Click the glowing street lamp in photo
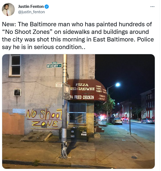The height and width of the screenshot is (171, 161). tap(118, 85)
